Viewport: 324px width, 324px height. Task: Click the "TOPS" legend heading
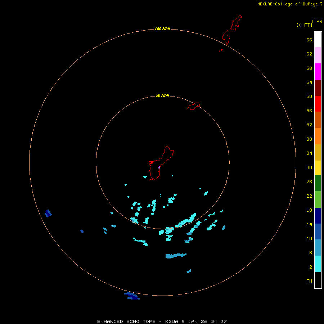click(x=316, y=21)
